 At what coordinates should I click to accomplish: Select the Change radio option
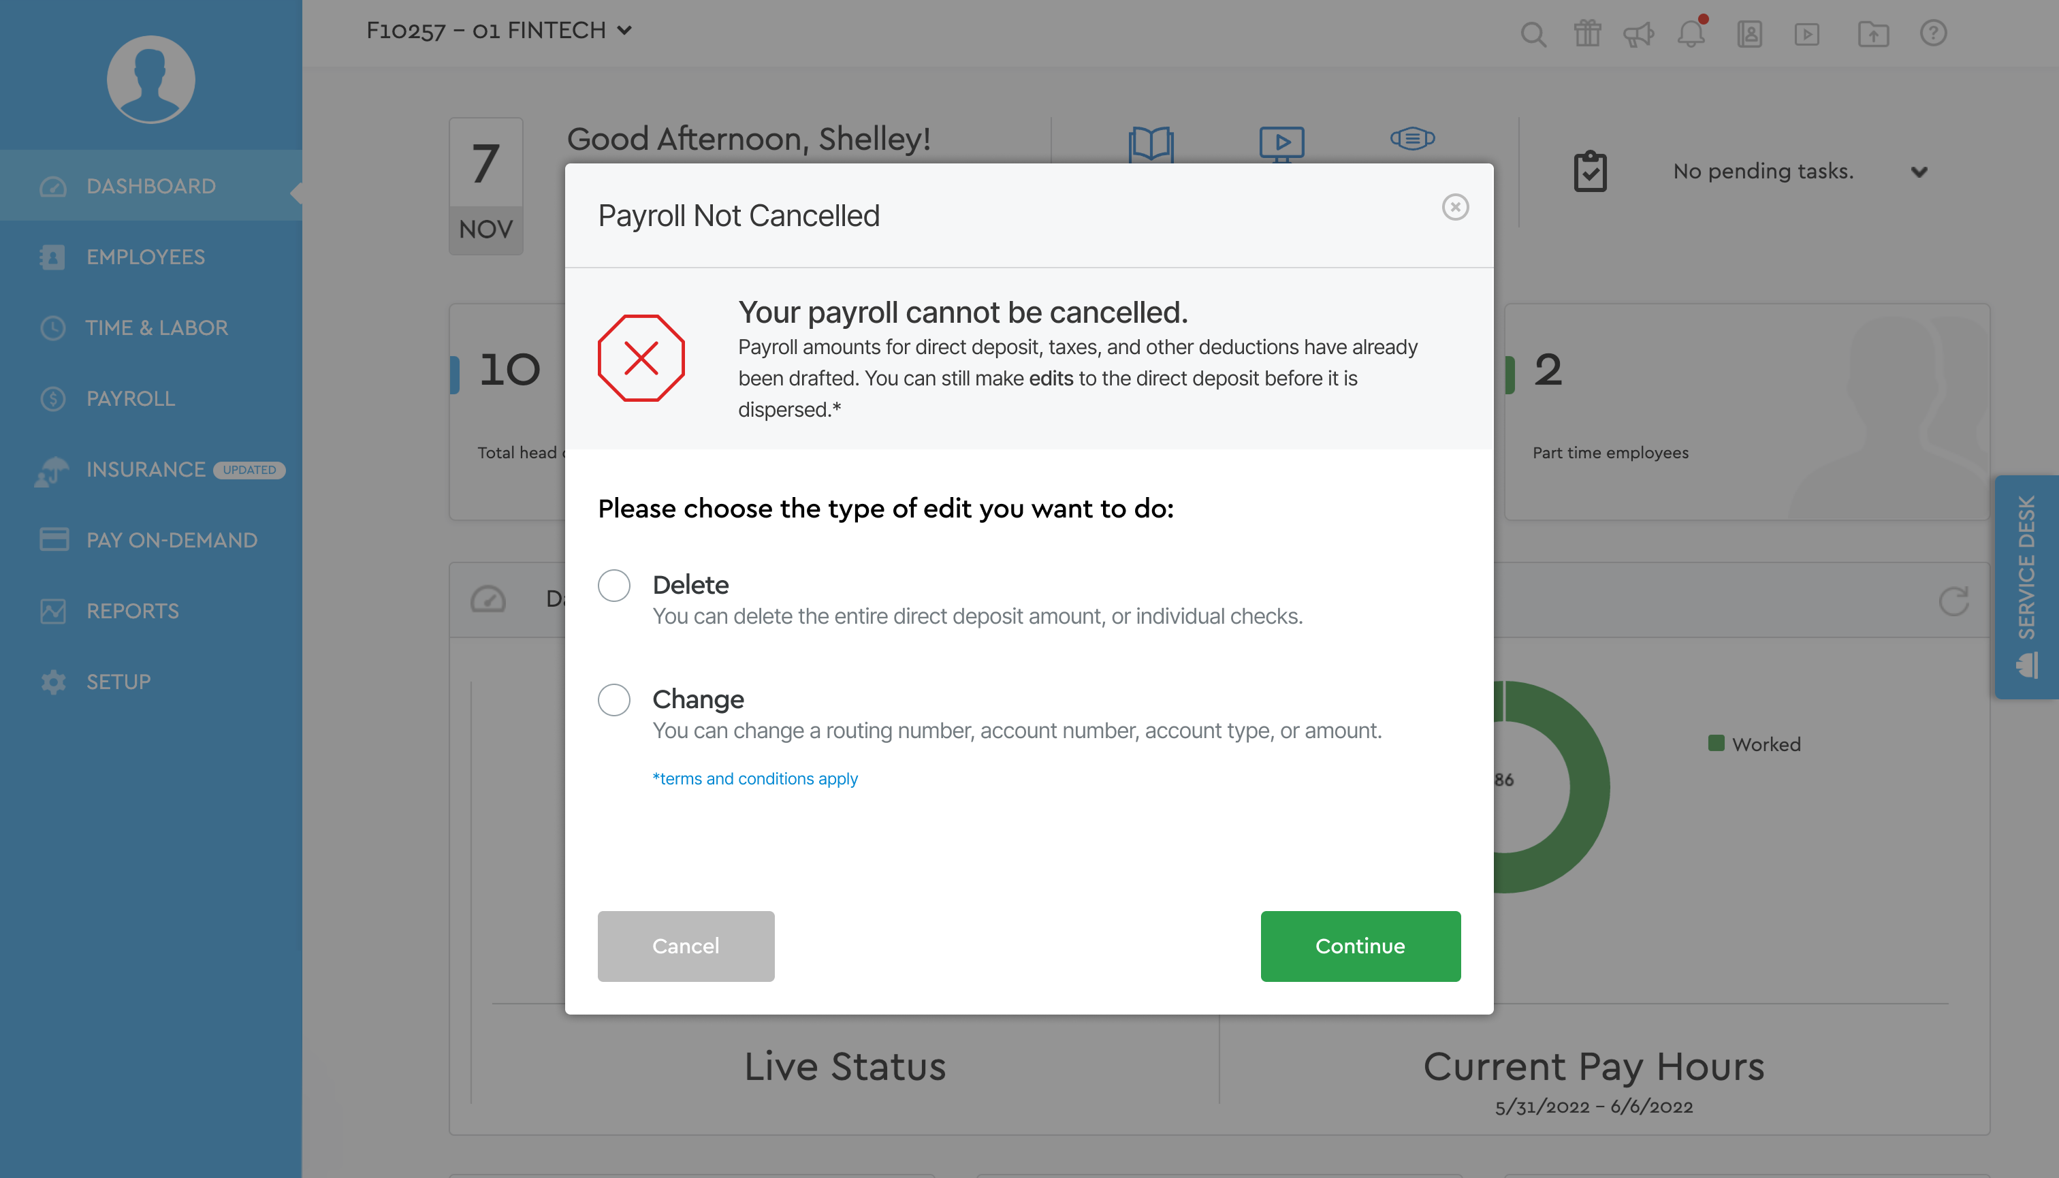[614, 699]
